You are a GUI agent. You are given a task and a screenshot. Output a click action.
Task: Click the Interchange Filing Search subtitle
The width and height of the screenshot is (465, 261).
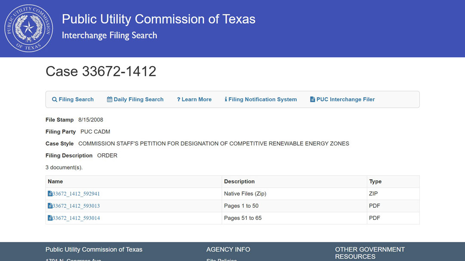[109, 36]
